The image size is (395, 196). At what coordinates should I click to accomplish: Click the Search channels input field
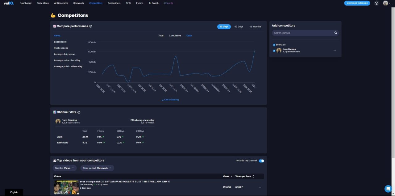pyautogui.click(x=302, y=33)
